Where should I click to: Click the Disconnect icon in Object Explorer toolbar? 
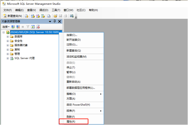(18, 27)
